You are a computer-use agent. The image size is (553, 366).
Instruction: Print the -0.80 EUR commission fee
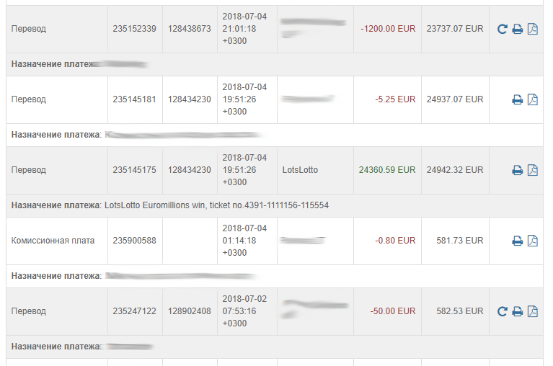[518, 241]
